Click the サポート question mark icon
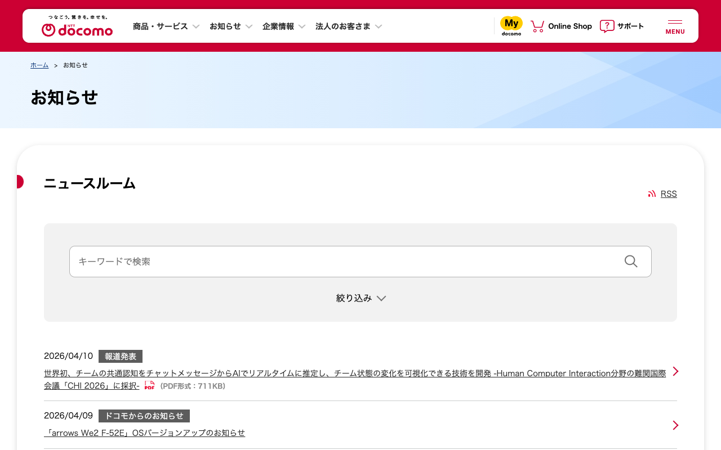This screenshot has height=450, width=721. point(607,26)
